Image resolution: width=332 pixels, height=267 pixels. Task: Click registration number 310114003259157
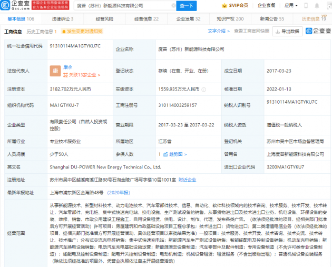click(178, 105)
